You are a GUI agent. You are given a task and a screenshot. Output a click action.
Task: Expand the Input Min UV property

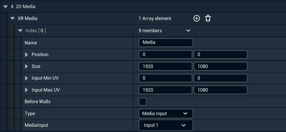click(x=27, y=78)
